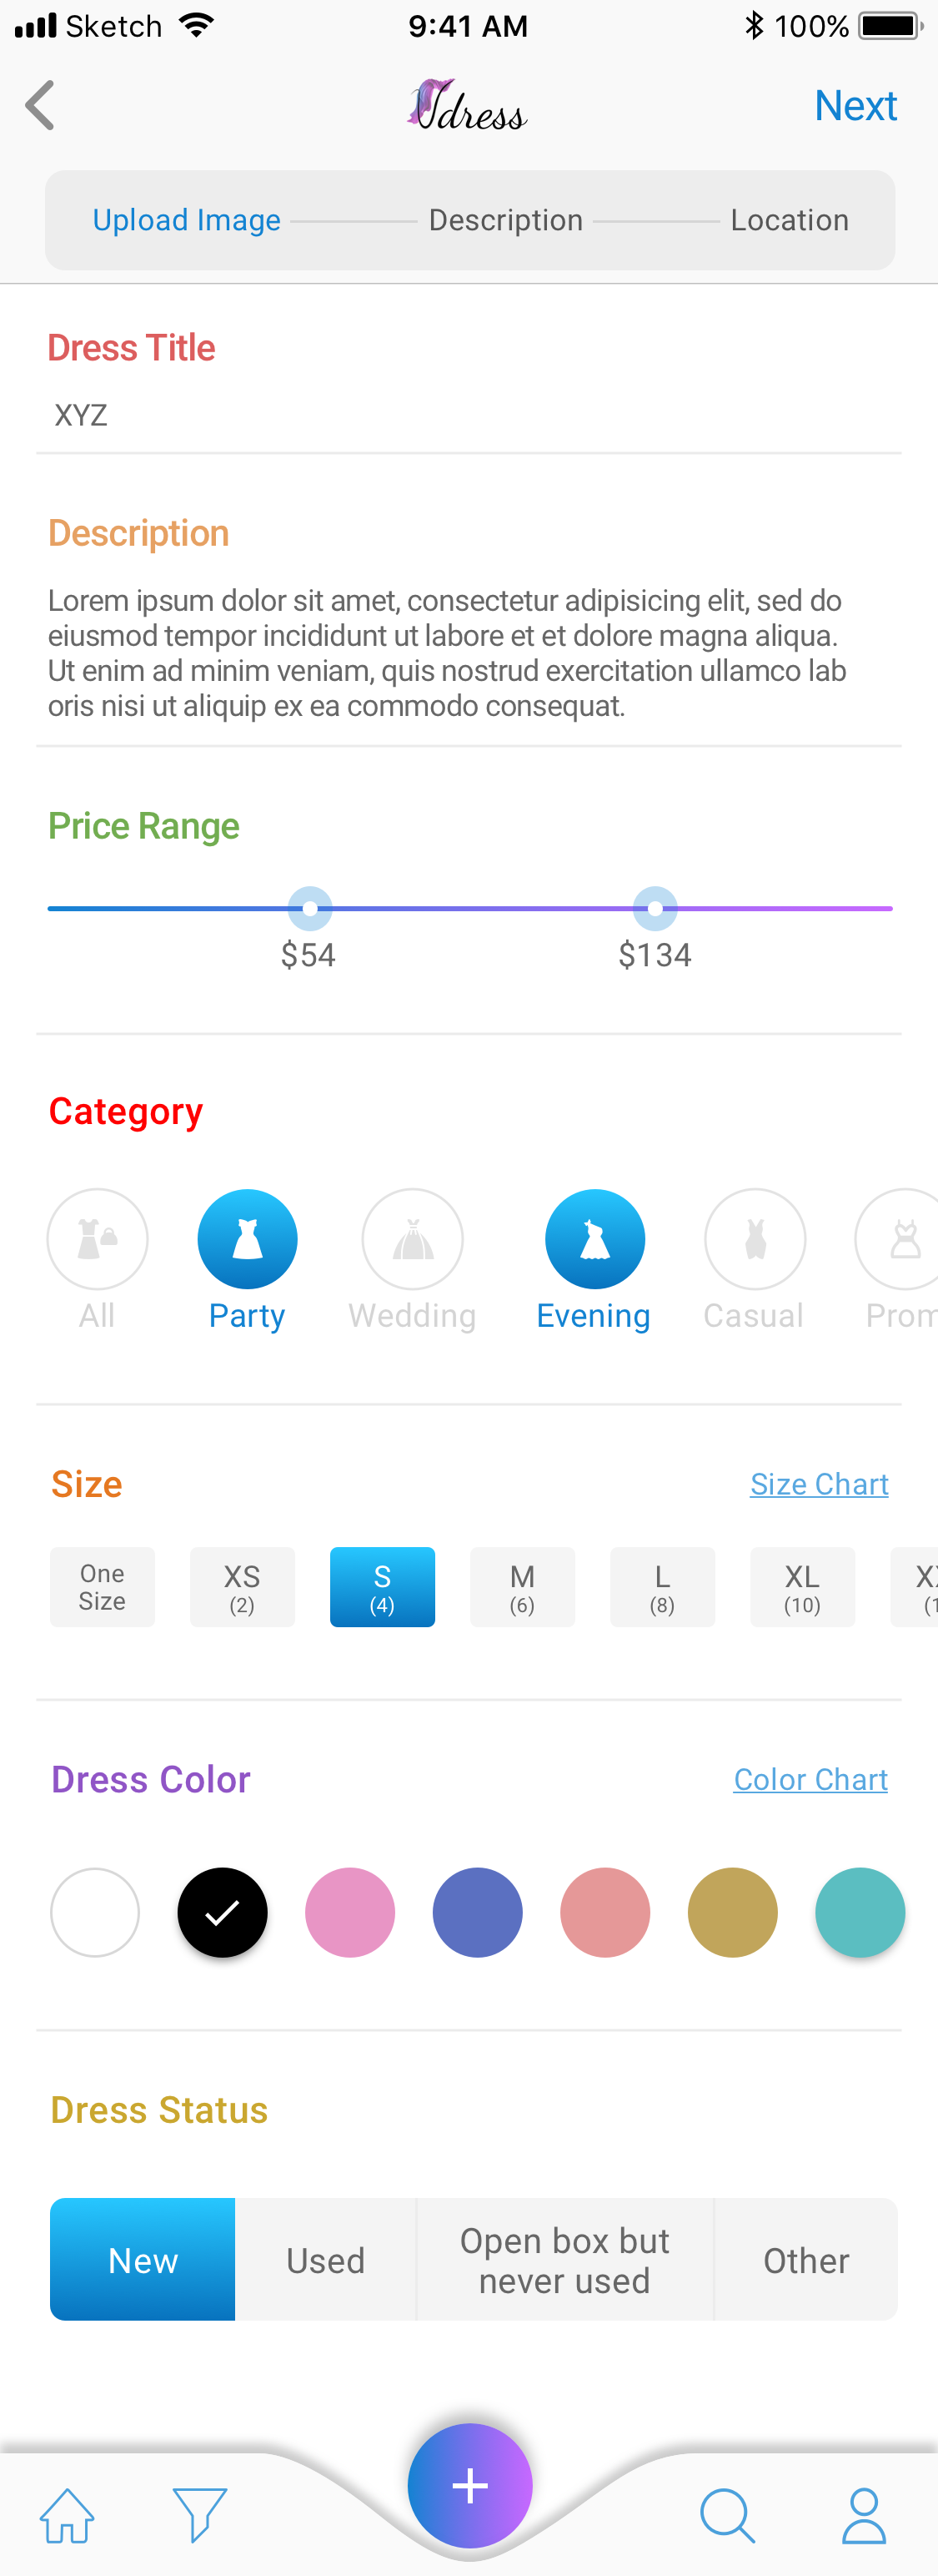Open the filter funnel icon
Viewport: 938px width, 2576px height.
tap(200, 2515)
